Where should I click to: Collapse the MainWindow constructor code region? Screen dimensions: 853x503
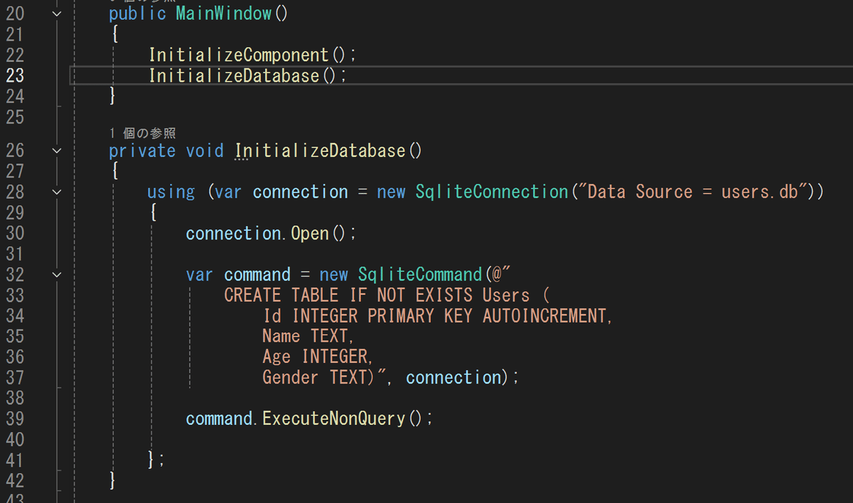coord(56,13)
